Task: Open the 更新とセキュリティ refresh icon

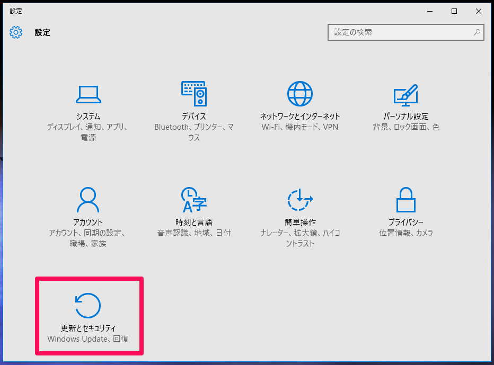Action: tap(88, 305)
